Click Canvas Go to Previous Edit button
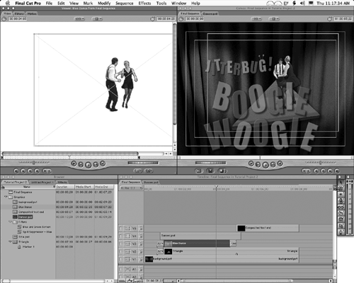 [x=251, y=163]
